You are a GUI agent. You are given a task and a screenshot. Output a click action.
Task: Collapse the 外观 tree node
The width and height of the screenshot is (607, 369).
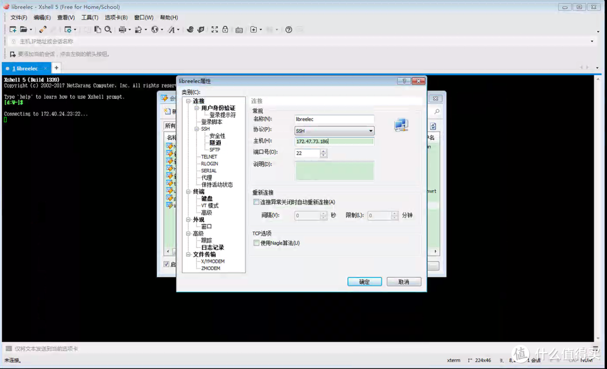click(x=188, y=219)
